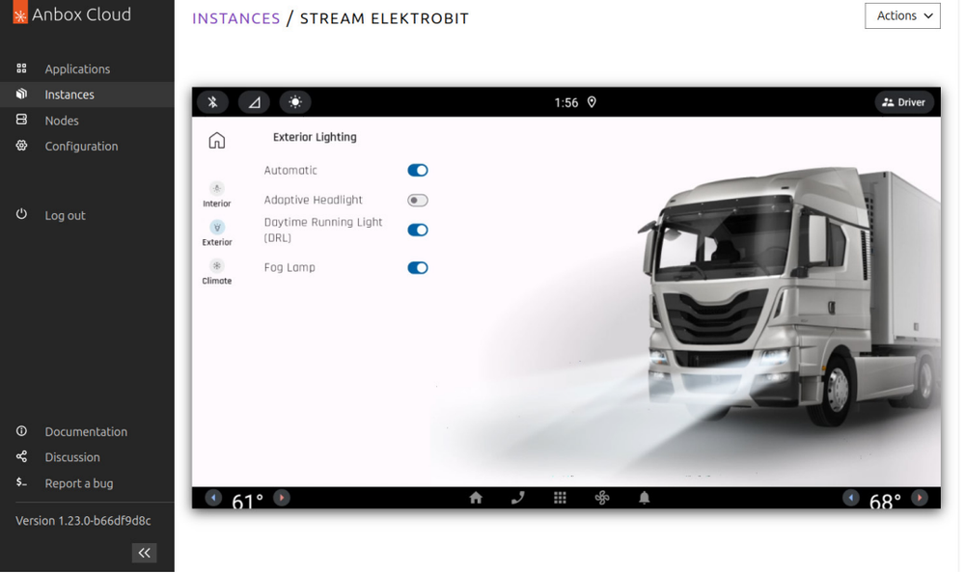Tap the signal strength icon
Image resolution: width=965 pixels, height=573 pixels.
pos(254,102)
